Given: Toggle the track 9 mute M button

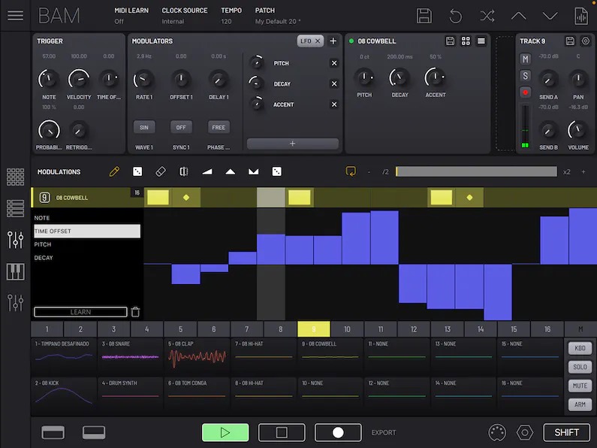Looking at the screenshot, I should pos(526,59).
